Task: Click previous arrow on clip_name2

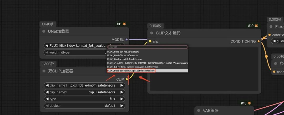Action: (47, 92)
